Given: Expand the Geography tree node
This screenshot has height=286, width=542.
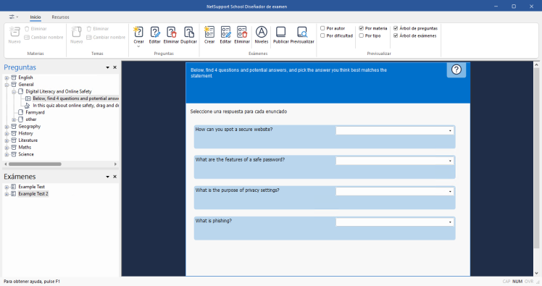Looking at the screenshot, I should [7, 127].
